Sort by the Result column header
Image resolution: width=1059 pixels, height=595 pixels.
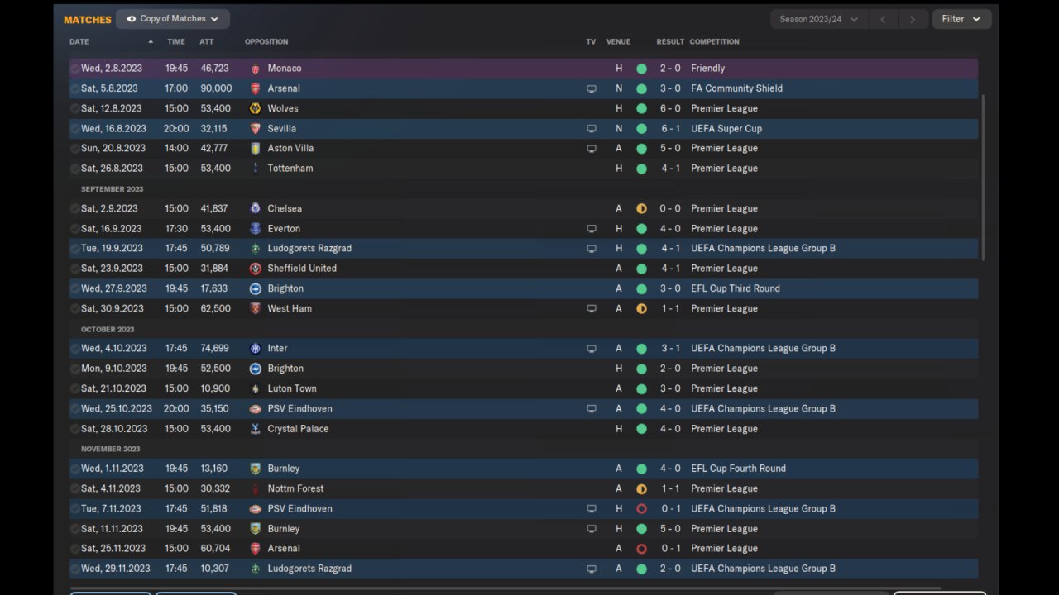(670, 42)
